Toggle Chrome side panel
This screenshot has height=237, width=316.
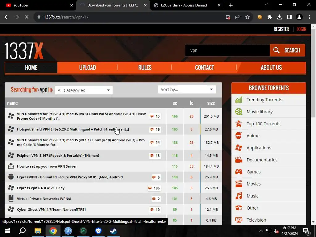[289, 17]
